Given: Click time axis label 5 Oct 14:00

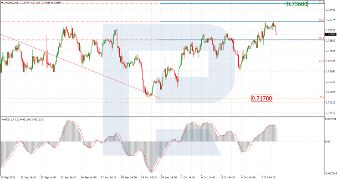Looking at the screenshot, I should coord(228,177).
